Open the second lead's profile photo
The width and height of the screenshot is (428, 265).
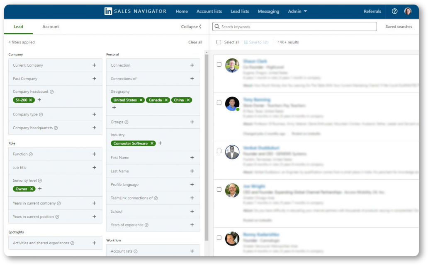[x=232, y=104]
